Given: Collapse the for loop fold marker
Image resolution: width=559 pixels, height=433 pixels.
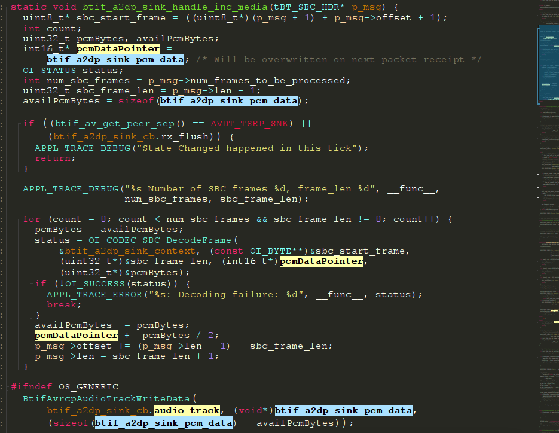Looking at the screenshot, I should point(20,219).
